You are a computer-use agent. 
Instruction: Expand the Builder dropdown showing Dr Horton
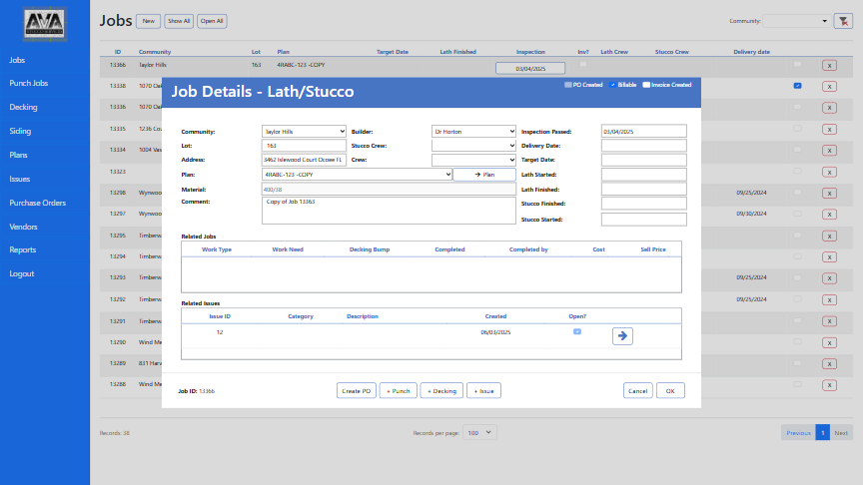pos(473,131)
